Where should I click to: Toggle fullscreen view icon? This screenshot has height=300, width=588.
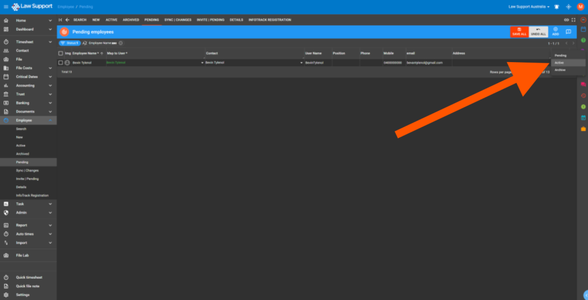tap(573, 20)
